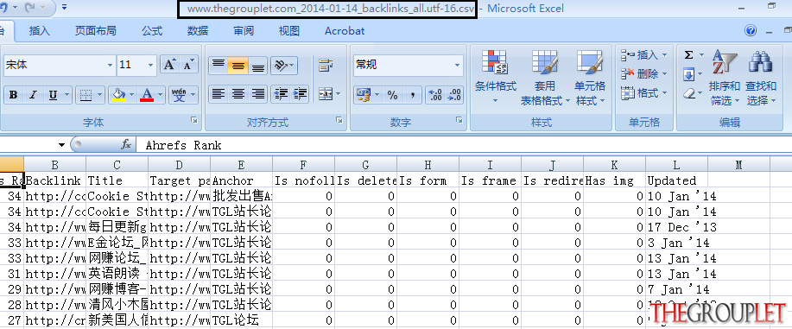Apply cell borders icon
The height and width of the screenshot is (329, 792).
tap(86, 95)
